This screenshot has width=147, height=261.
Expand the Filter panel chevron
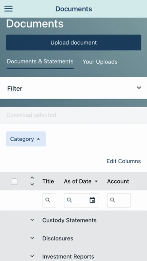tap(139, 88)
